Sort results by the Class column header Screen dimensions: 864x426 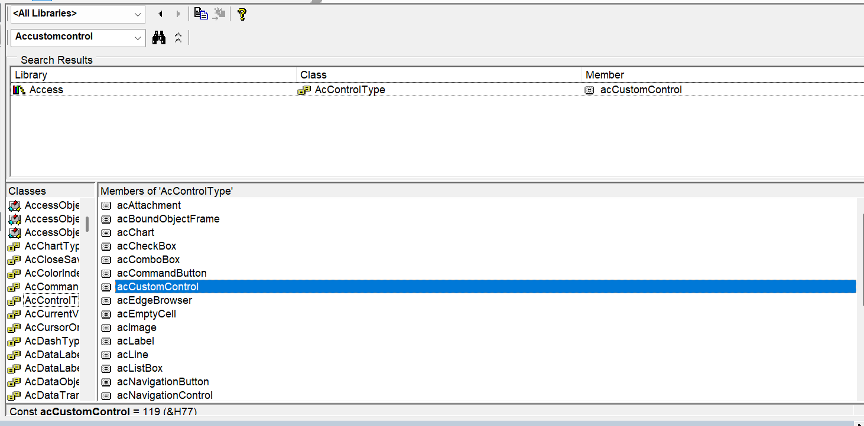[439, 75]
